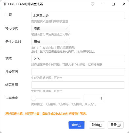Click the orange description text at bottom

pos(46,114)
